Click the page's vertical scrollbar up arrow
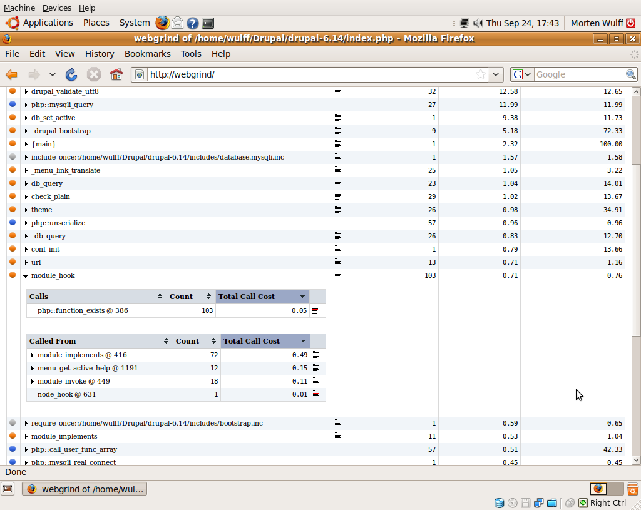 pyautogui.click(x=636, y=92)
